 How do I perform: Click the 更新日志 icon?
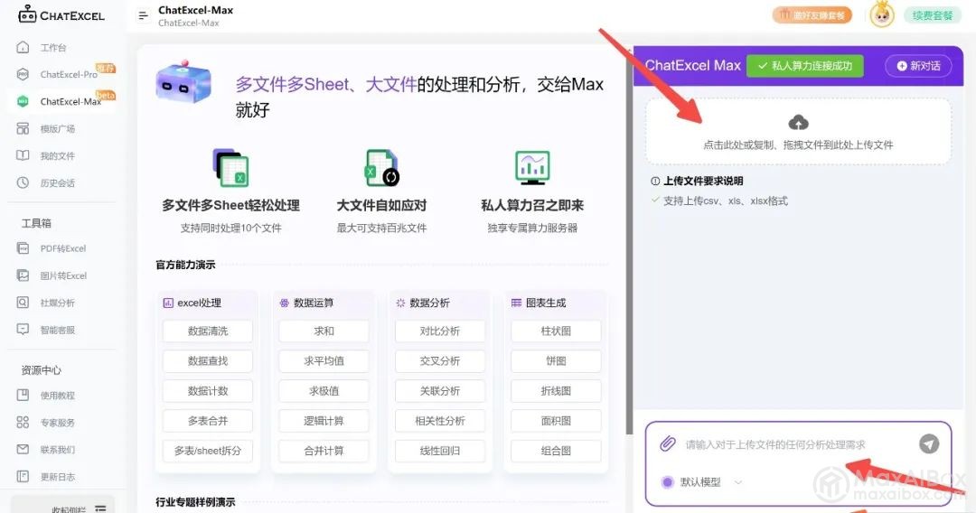[23, 476]
